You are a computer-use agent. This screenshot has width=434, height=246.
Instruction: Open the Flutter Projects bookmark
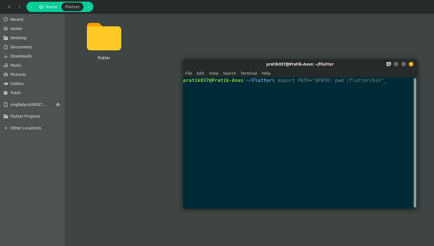coord(25,116)
